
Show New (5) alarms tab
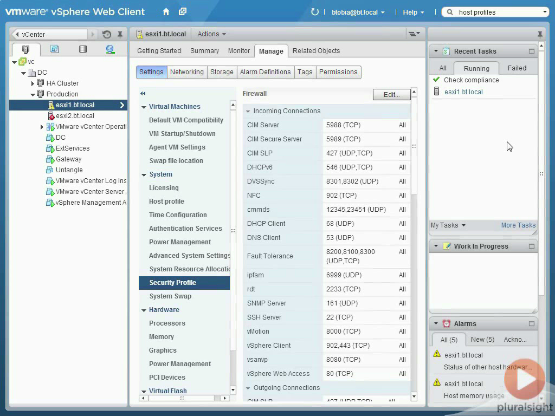tap(482, 340)
